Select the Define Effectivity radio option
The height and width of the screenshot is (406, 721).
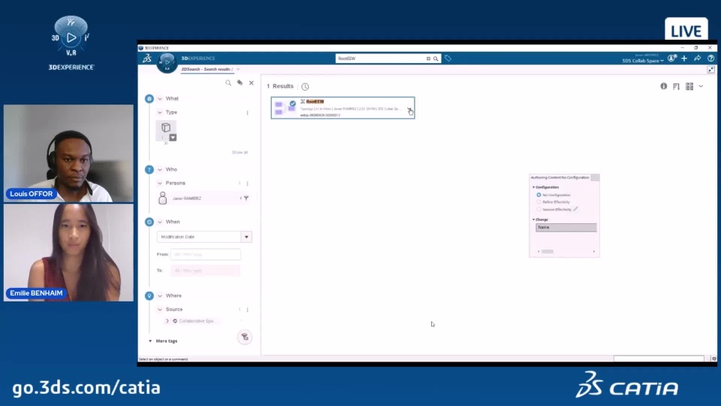click(539, 202)
